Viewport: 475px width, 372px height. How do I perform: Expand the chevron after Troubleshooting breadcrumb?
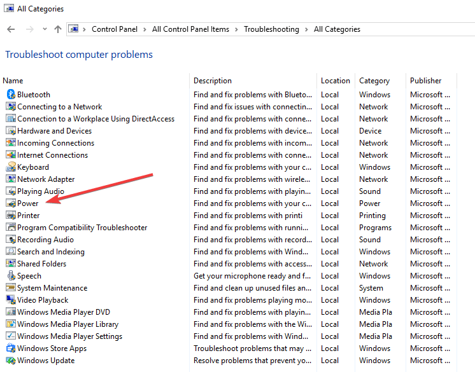coord(306,29)
